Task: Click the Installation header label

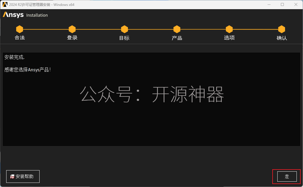Action: coord(37,15)
